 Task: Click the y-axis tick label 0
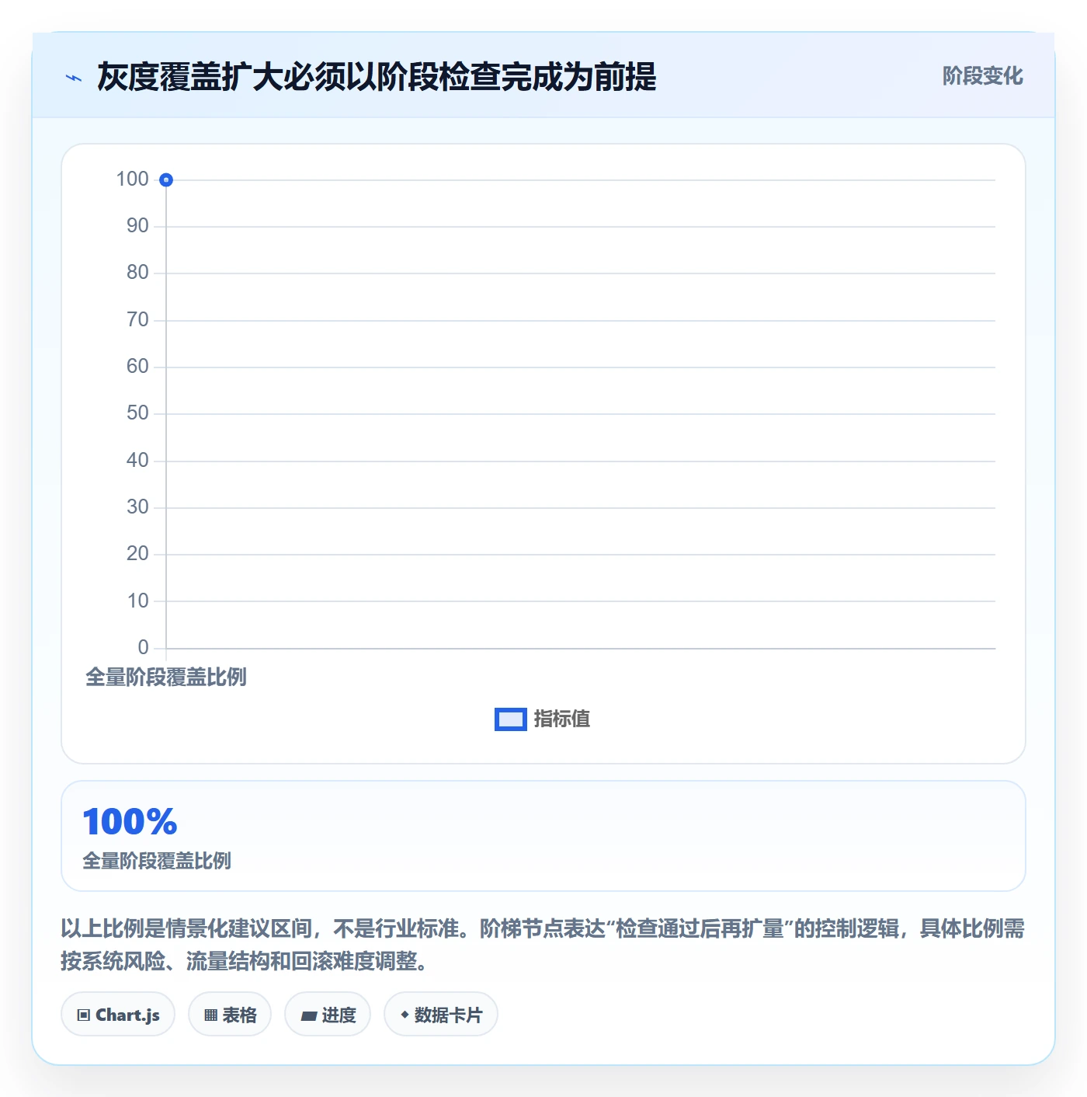[x=143, y=648]
